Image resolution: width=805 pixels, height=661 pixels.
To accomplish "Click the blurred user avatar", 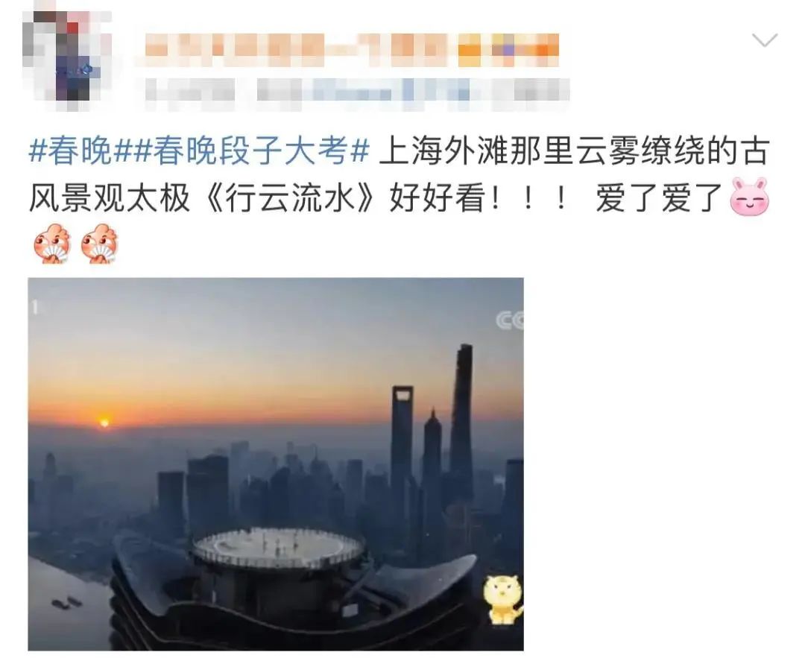I will click(x=67, y=57).
